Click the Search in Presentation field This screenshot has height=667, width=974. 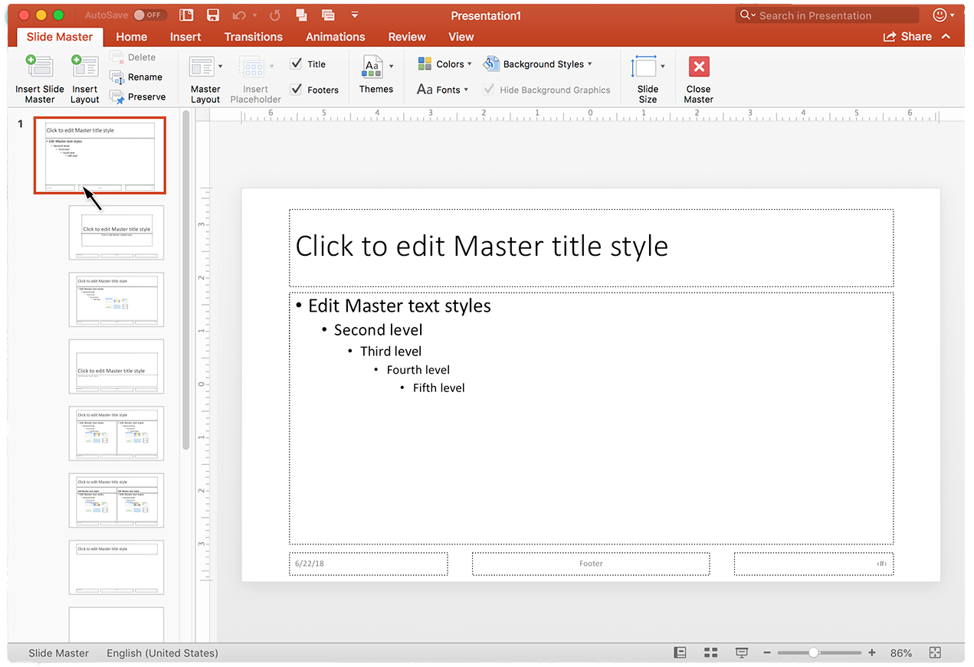coord(827,15)
